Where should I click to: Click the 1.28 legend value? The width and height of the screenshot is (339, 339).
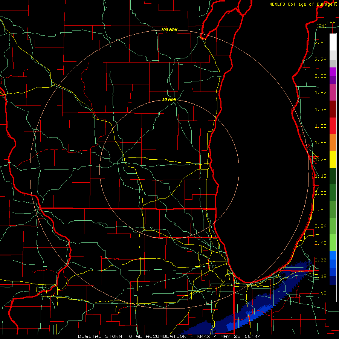(x=321, y=160)
